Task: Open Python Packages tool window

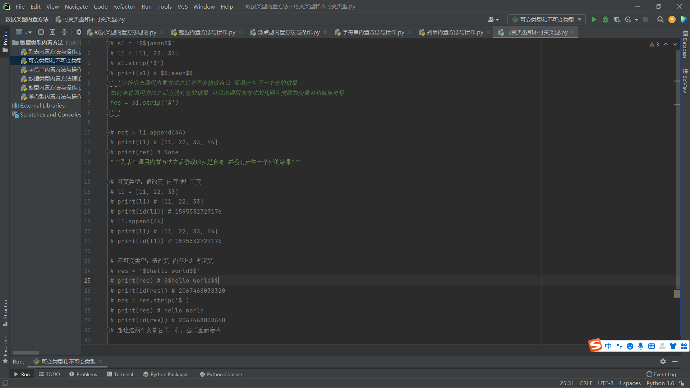Action: [166, 374]
